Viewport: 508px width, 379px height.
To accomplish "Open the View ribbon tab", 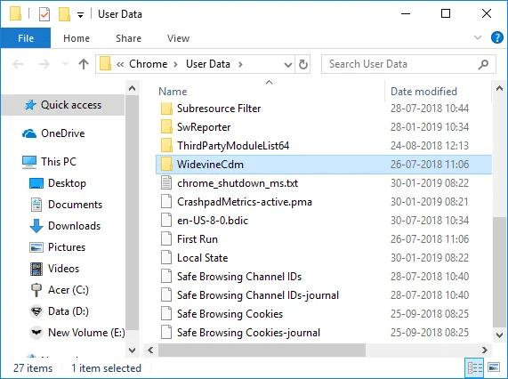I will pyautogui.click(x=178, y=38).
